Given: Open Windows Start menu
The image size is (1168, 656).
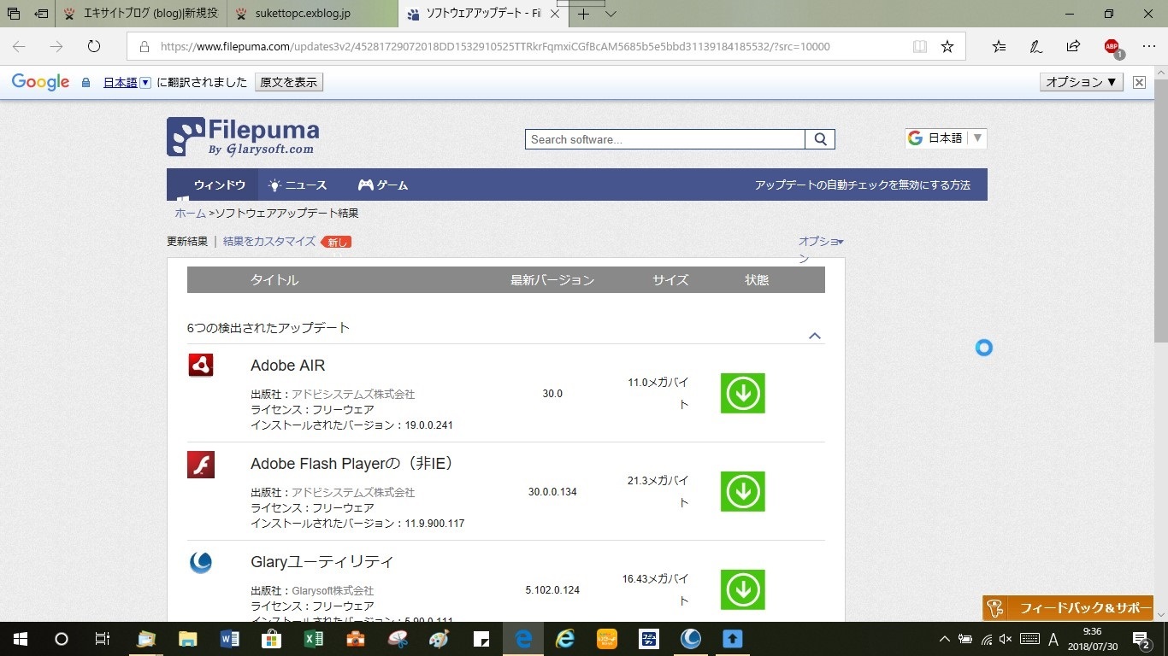Looking at the screenshot, I should [x=20, y=638].
